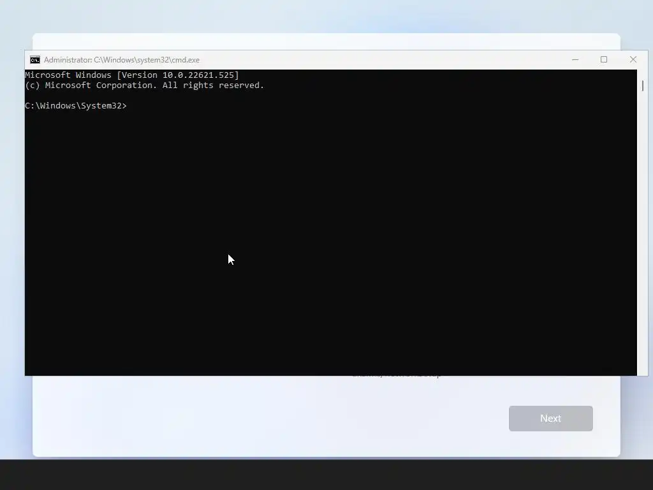Maximize the Command Prompt window
Viewport: 653px width, 490px height.
[x=604, y=60]
